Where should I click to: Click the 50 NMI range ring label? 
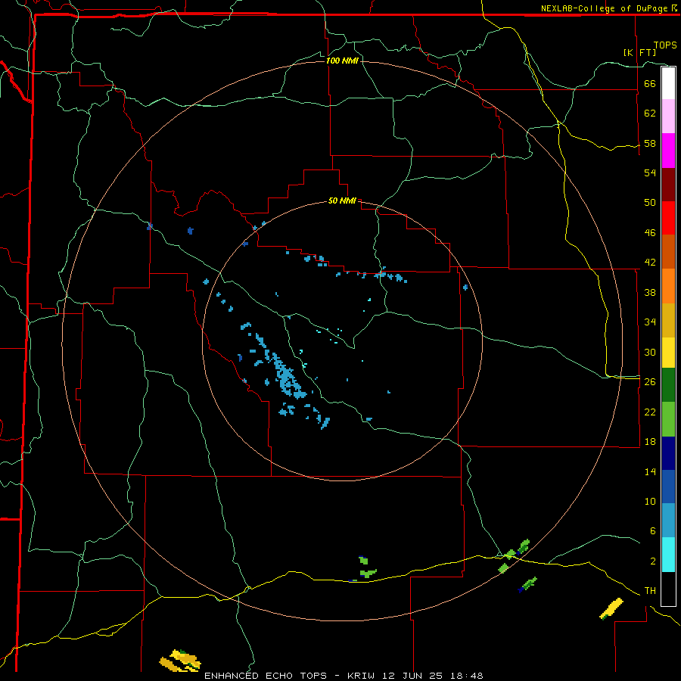[x=342, y=201]
